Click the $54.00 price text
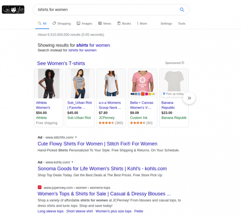Screen dimensions: 241x217 pos(41,113)
